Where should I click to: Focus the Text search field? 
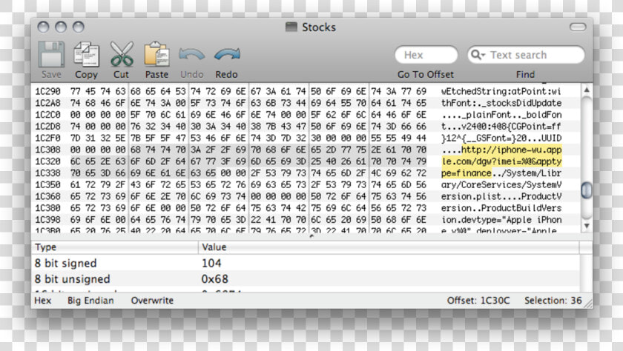526,55
